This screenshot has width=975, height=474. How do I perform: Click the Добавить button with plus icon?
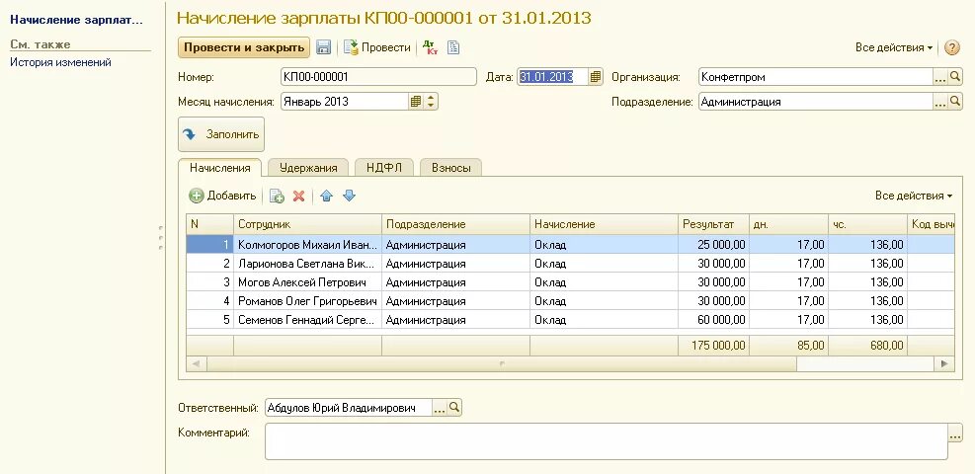coord(222,197)
